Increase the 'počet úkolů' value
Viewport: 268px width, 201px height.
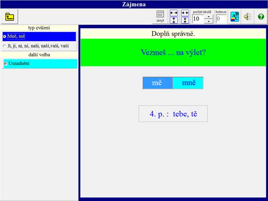[x=208, y=17]
